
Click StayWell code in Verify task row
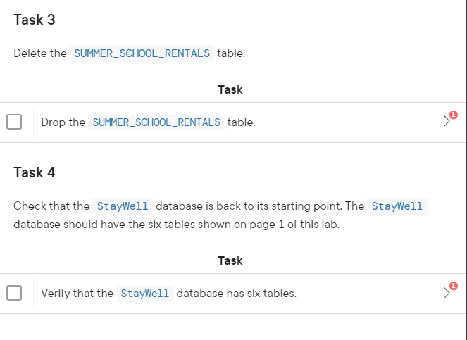pos(145,294)
